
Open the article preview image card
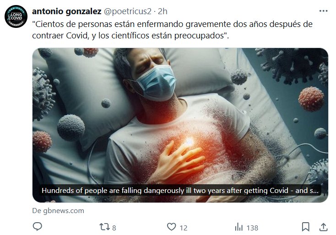point(180,125)
